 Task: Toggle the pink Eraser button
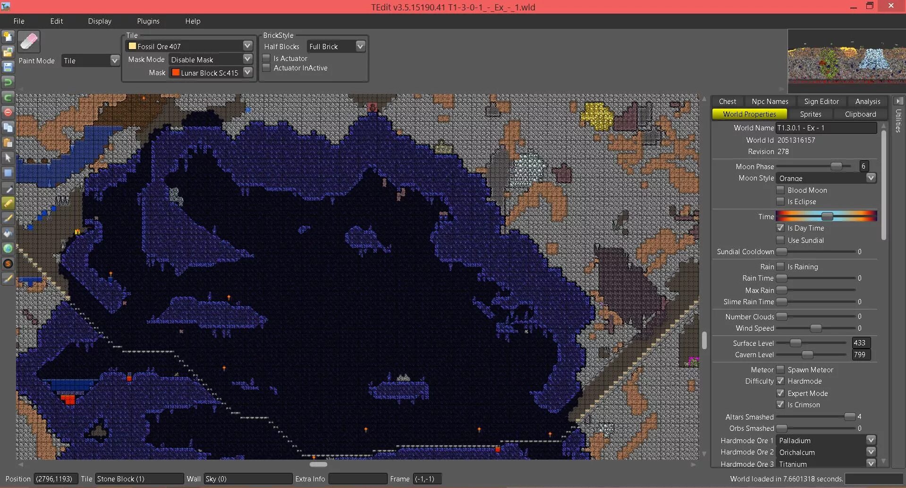28,42
